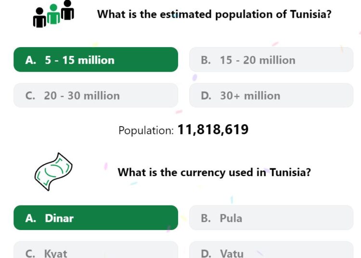This screenshot has height=258, width=361.
Task: Select option D. 30+ million
Action: (x=271, y=95)
